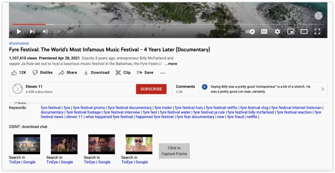Open the "fyre festival water" keyword
The image size is (335, 173).
click(175, 112)
